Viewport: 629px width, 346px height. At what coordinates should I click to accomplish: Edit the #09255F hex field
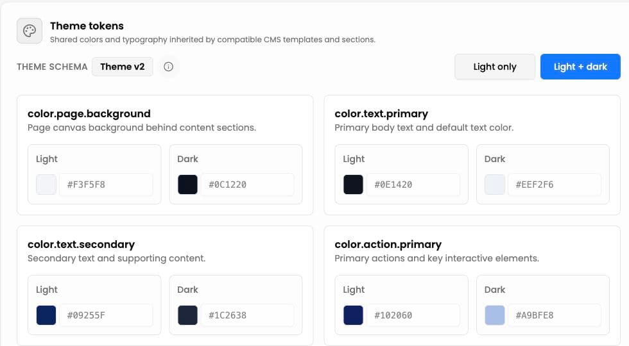[x=106, y=315]
